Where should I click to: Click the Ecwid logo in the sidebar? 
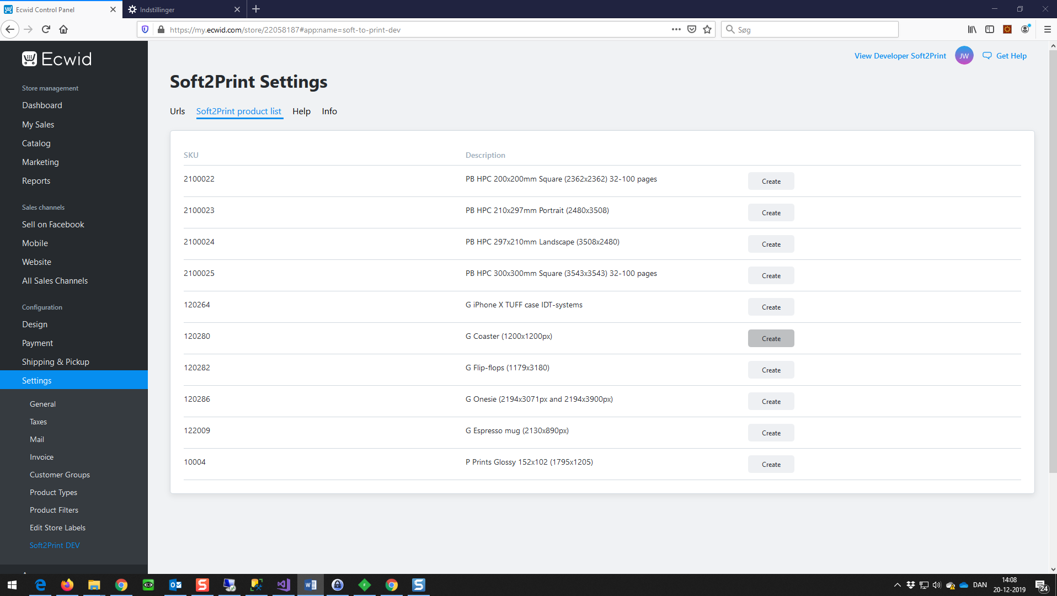pyautogui.click(x=57, y=59)
